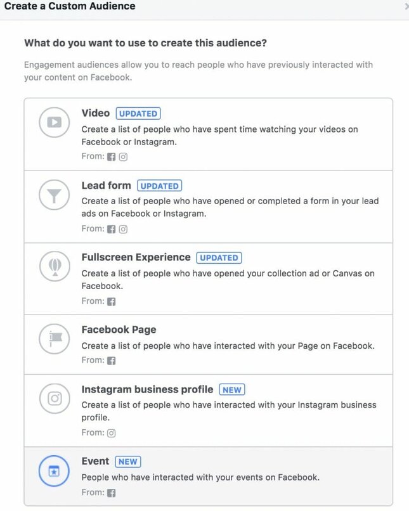Click the Instagram business profile camera icon
409x511 pixels.
[x=55, y=398]
